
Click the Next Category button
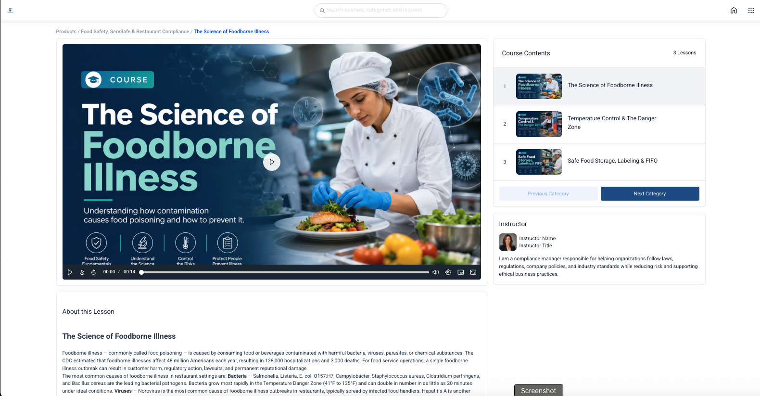(x=650, y=194)
